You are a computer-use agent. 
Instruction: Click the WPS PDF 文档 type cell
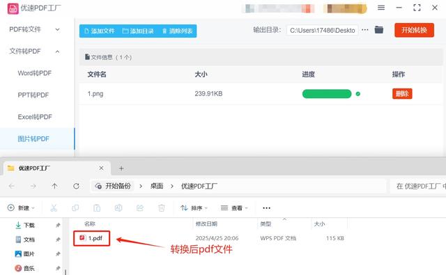[x=278, y=238]
